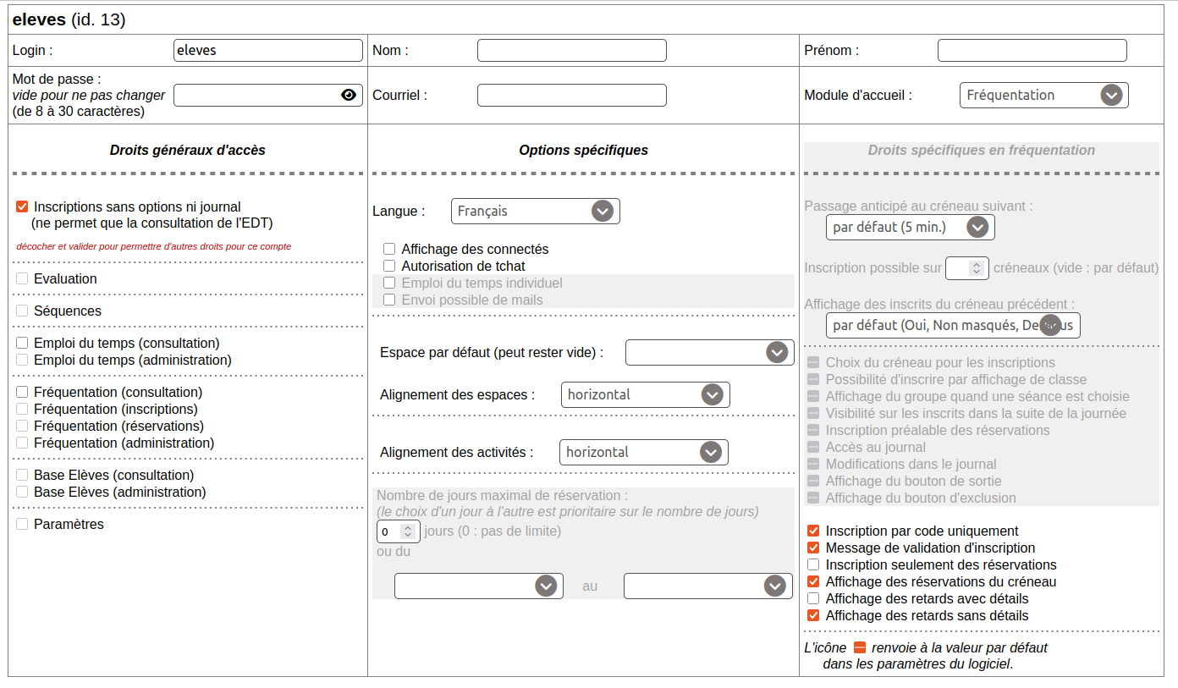Click the 'eleves (id. 13)' title
This screenshot has height=688, width=1178.
pos(69,19)
